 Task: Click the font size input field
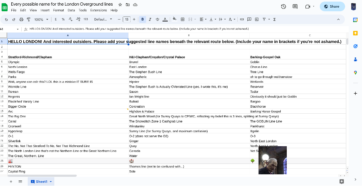coord(127,20)
